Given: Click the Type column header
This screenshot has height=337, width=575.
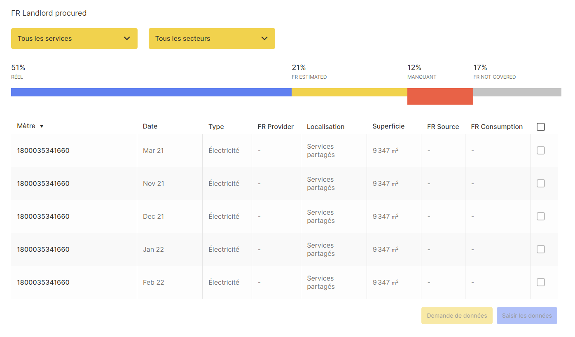Looking at the screenshot, I should click(x=216, y=126).
